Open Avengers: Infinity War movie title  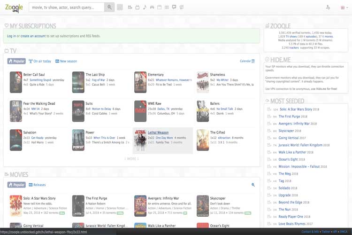pyautogui.click(x=163, y=198)
